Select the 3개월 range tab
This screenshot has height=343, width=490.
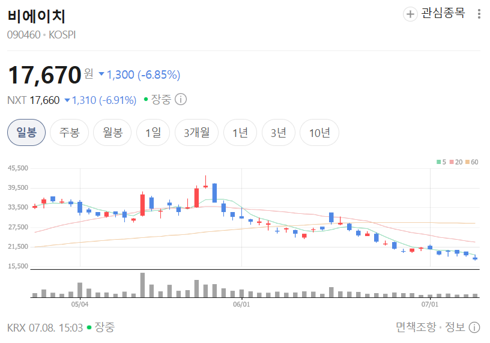196,133
